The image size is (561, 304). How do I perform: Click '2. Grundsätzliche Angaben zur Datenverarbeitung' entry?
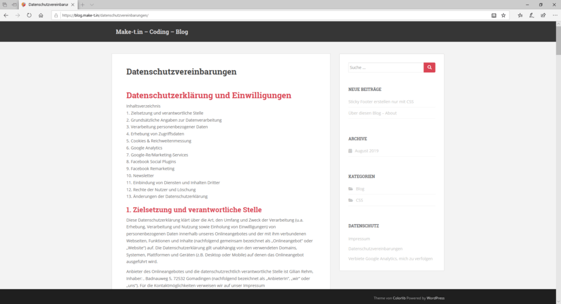[174, 120]
